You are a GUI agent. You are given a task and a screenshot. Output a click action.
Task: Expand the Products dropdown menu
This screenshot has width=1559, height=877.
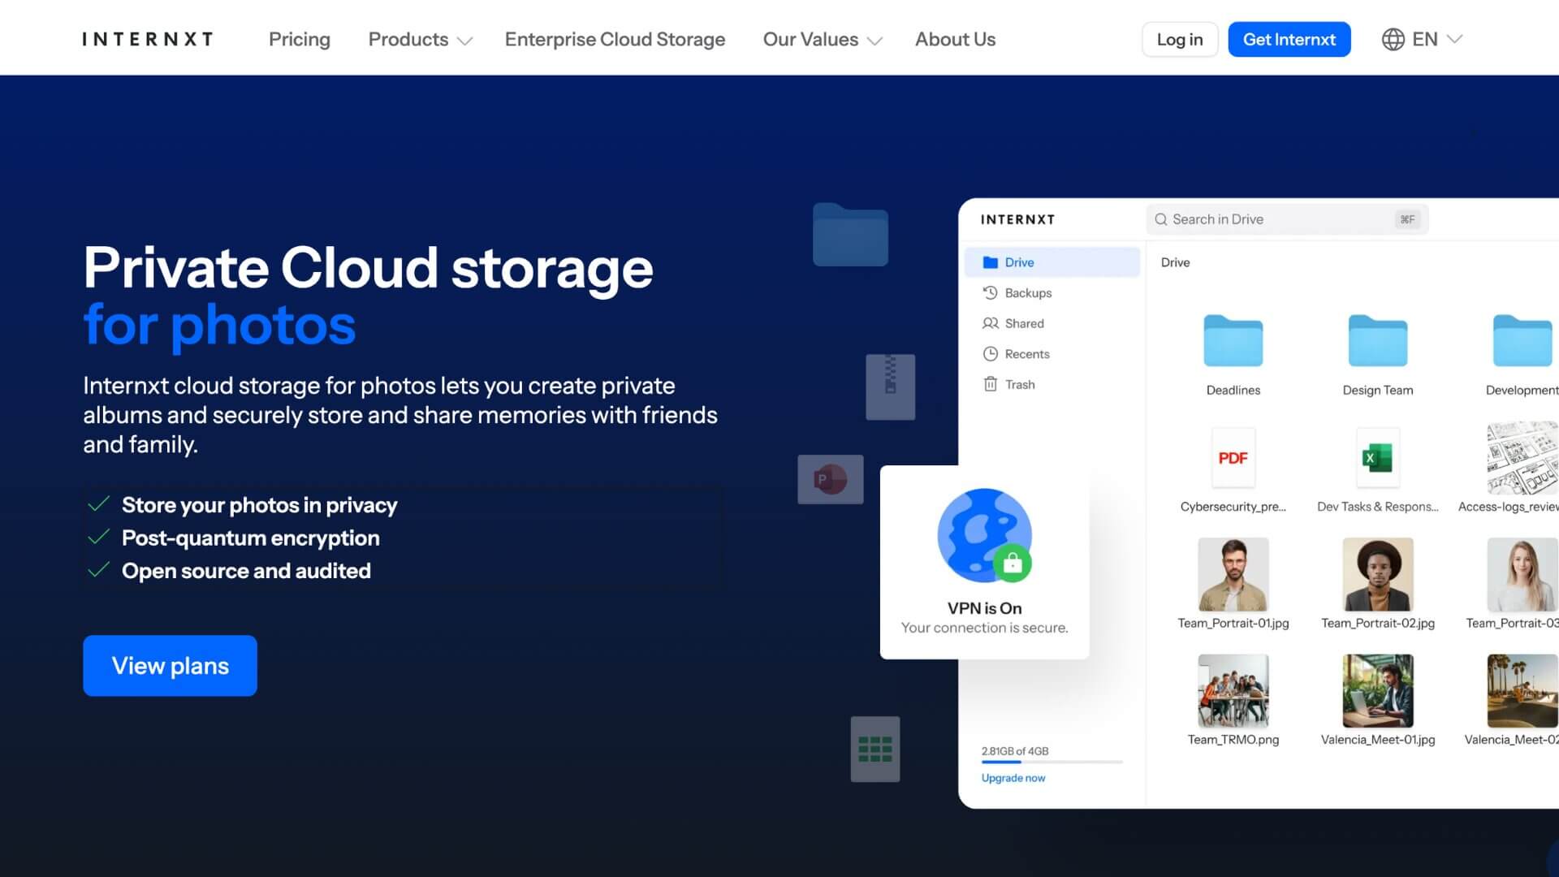coord(420,39)
